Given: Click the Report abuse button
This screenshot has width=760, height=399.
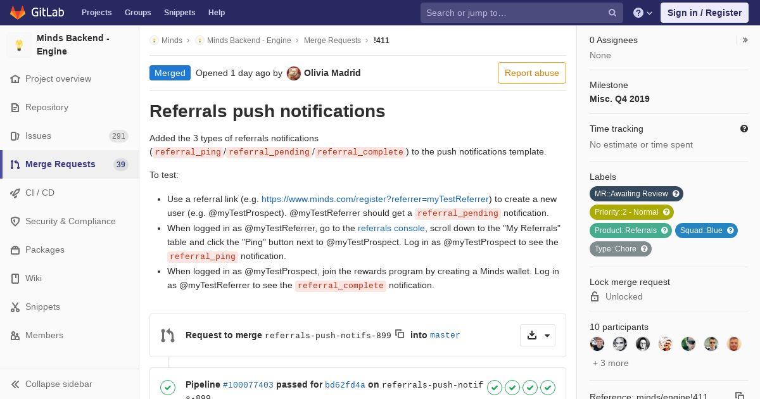Looking at the screenshot, I should coord(532,73).
